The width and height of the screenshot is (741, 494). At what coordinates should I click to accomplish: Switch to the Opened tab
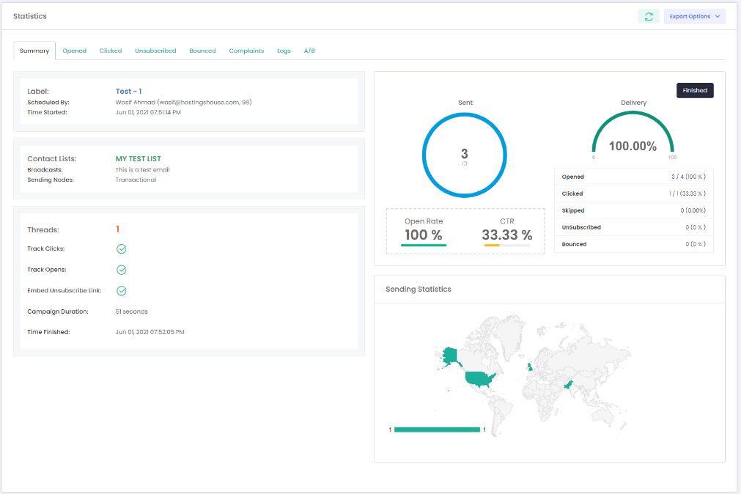click(x=75, y=51)
